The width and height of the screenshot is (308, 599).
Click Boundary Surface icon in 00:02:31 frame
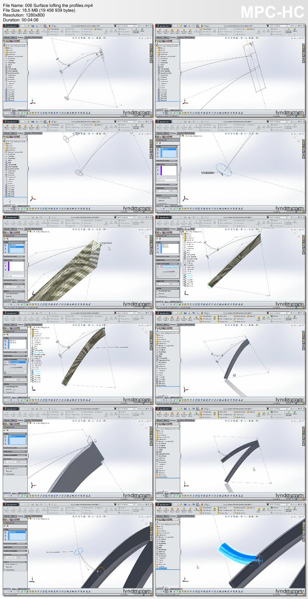point(184,318)
